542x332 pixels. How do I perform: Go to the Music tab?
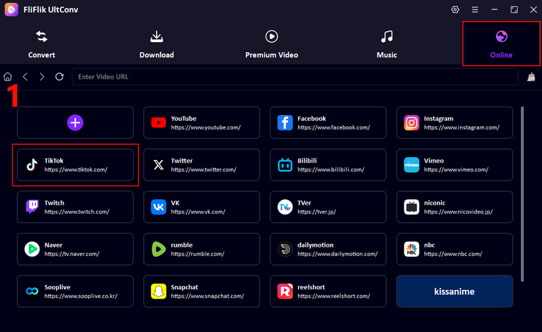coord(387,44)
